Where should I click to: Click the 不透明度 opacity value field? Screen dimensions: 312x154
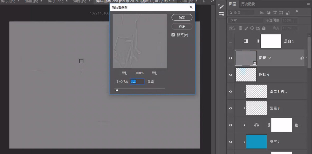[x=288, y=20]
